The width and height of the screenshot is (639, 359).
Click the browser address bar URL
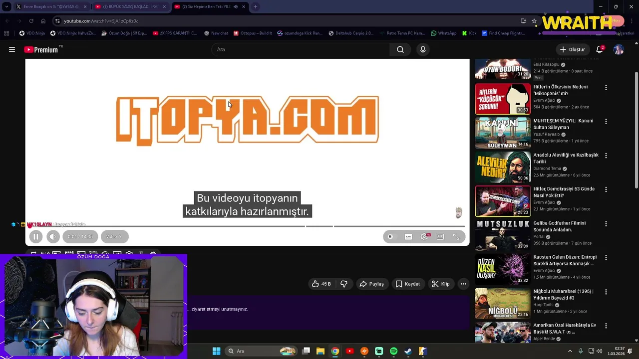pyautogui.click(x=101, y=21)
